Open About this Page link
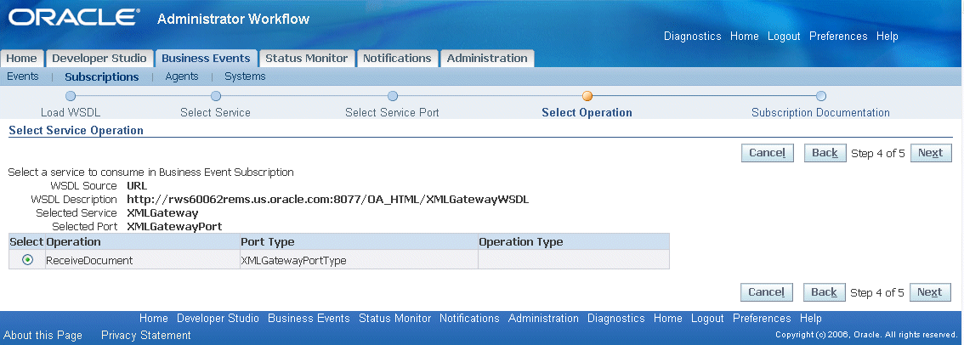The width and height of the screenshot is (964, 345). pos(43,335)
